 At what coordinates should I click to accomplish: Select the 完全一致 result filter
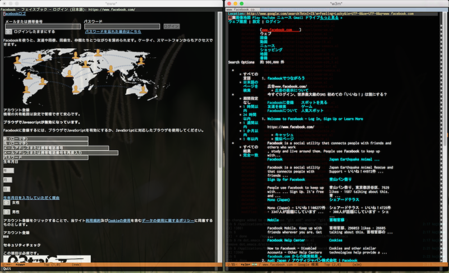[x=250, y=155]
